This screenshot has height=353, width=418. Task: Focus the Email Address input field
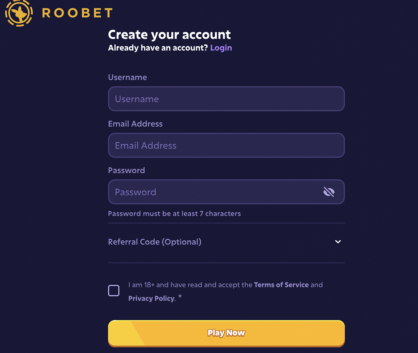[226, 145]
